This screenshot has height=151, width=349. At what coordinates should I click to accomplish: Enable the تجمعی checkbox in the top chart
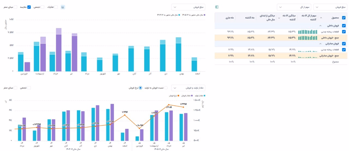42,7
